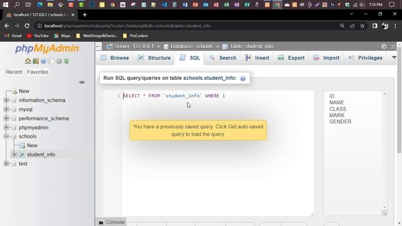Click the Recent tables button
Viewport: 402px width, 226px height.
14,72
